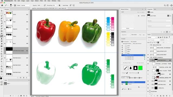The height and width of the screenshot is (97, 173).
Task: Open layer filter Kind dropdown
Action: click(x=152, y=37)
